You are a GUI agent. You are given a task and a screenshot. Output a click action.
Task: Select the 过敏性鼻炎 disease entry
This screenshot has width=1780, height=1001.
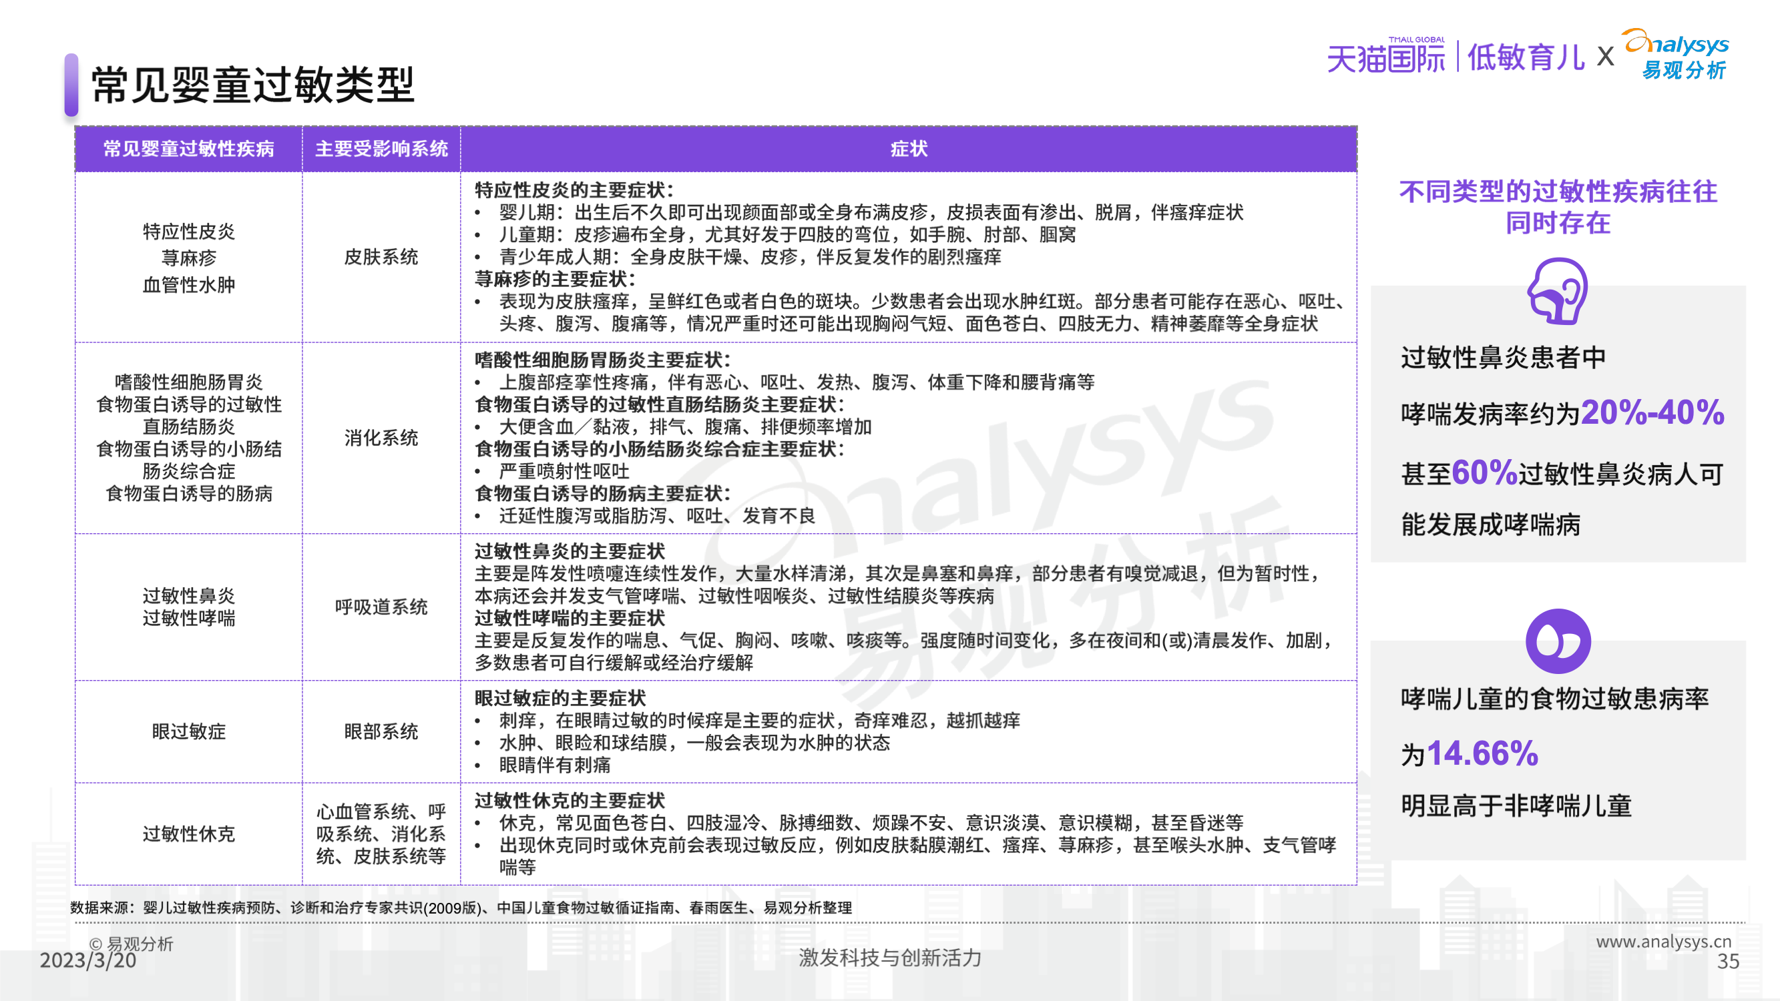(x=189, y=595)
